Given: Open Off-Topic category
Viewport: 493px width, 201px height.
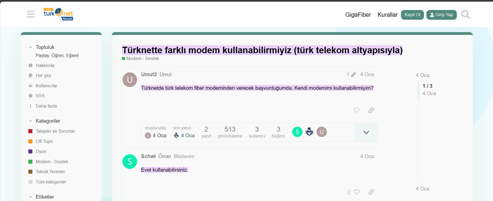Looking at the screenshot, I should coord(45,141).
